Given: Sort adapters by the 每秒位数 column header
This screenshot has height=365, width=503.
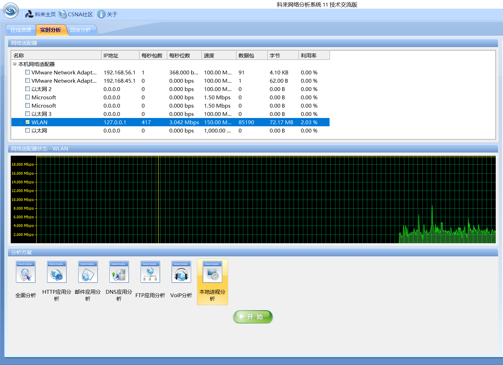Looking at the screenshot, I should pos(184,55).
